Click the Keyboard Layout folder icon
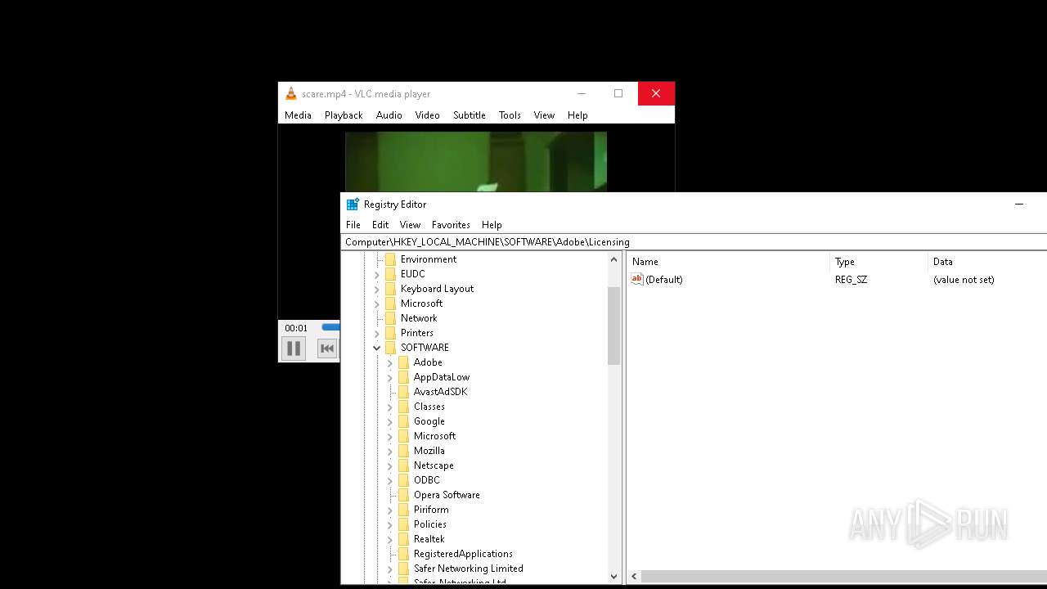 (390, 289)
